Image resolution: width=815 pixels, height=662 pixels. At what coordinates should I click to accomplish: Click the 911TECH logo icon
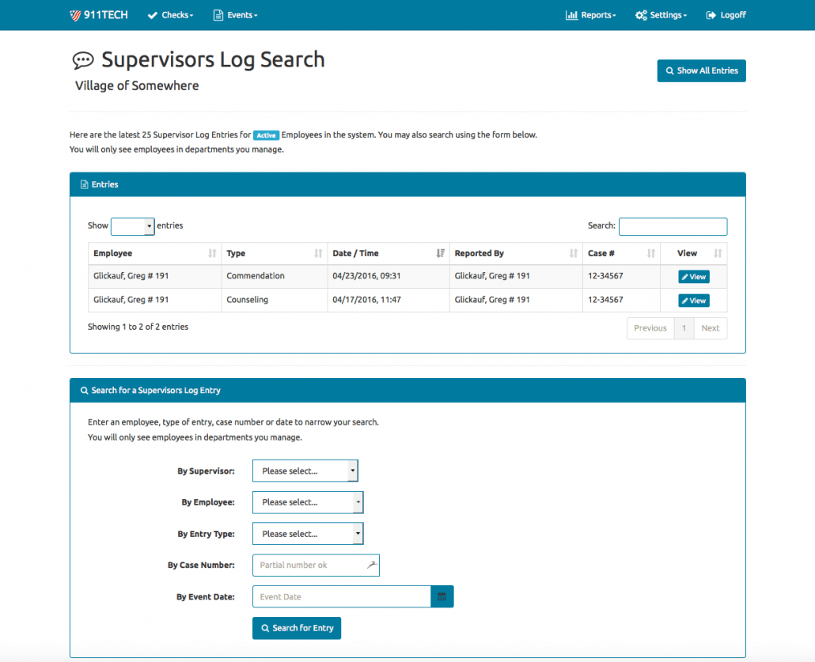[x=75, y=14]
